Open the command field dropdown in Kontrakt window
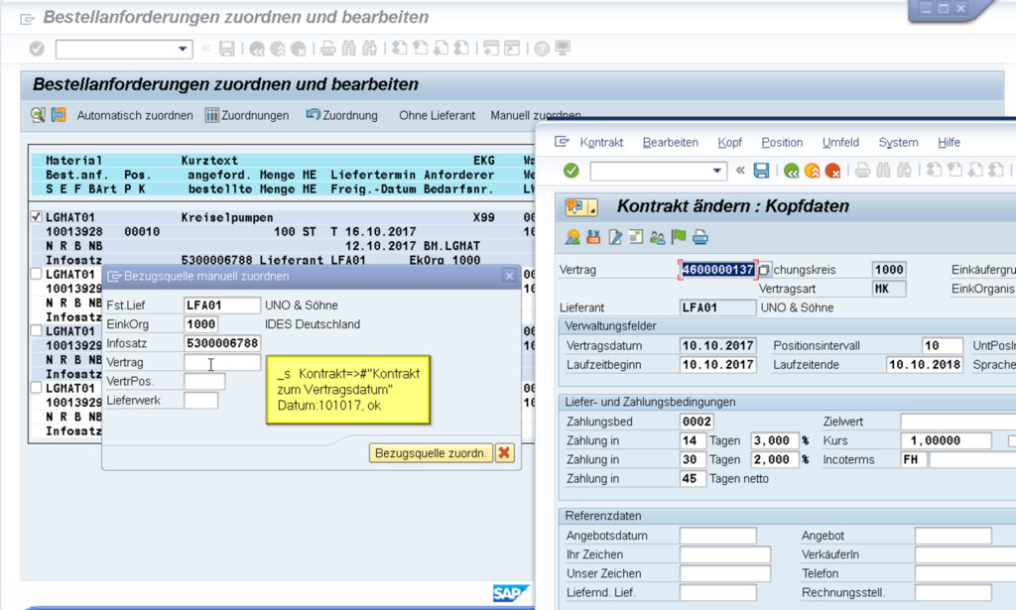Viewport: 1016px width, 610px height. (x=721, y=172)
